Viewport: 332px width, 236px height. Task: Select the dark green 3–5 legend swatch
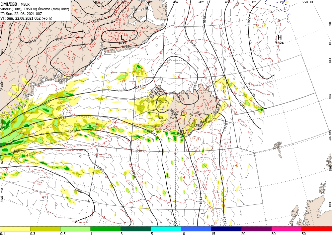[136, 229]
